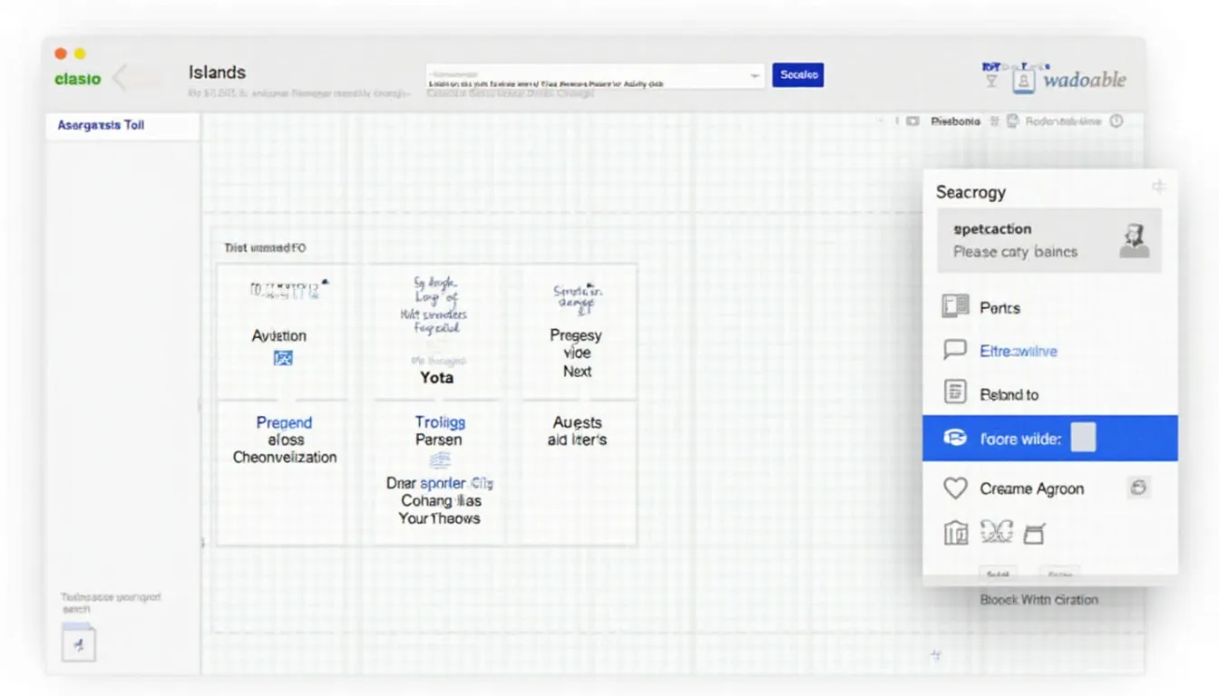
Task: Click the grid dots icon after Piesbonia
Action: point(994,121)
